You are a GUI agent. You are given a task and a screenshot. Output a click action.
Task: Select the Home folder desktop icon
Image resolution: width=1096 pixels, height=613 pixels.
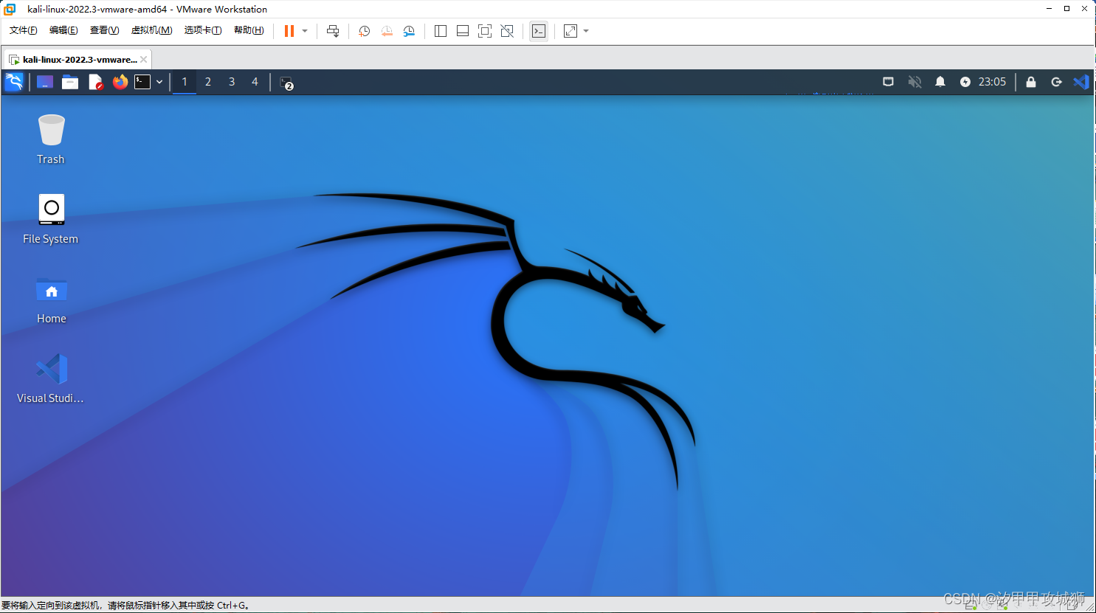pos(52,299)
